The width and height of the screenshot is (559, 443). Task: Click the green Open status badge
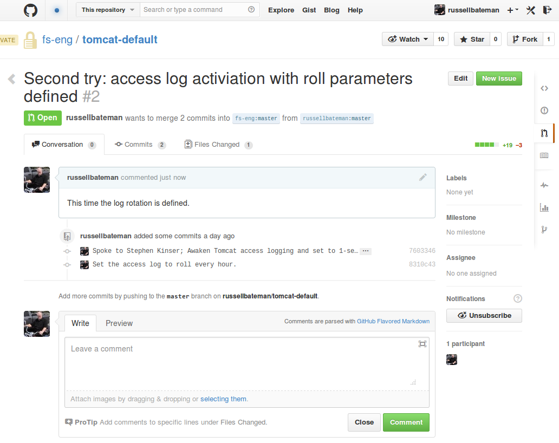tap(43, 118)
